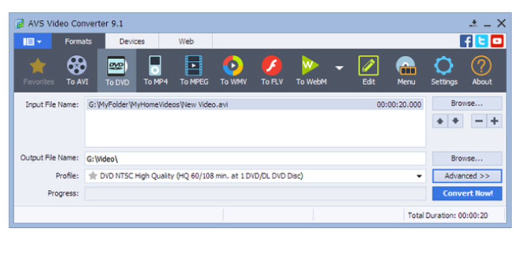
Task: Select the New Video.avi input row
Action: pos(255,104)
